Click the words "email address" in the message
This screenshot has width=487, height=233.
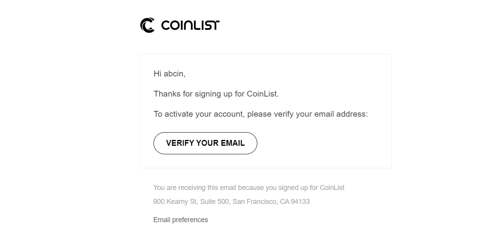click(x=340, y=114)
